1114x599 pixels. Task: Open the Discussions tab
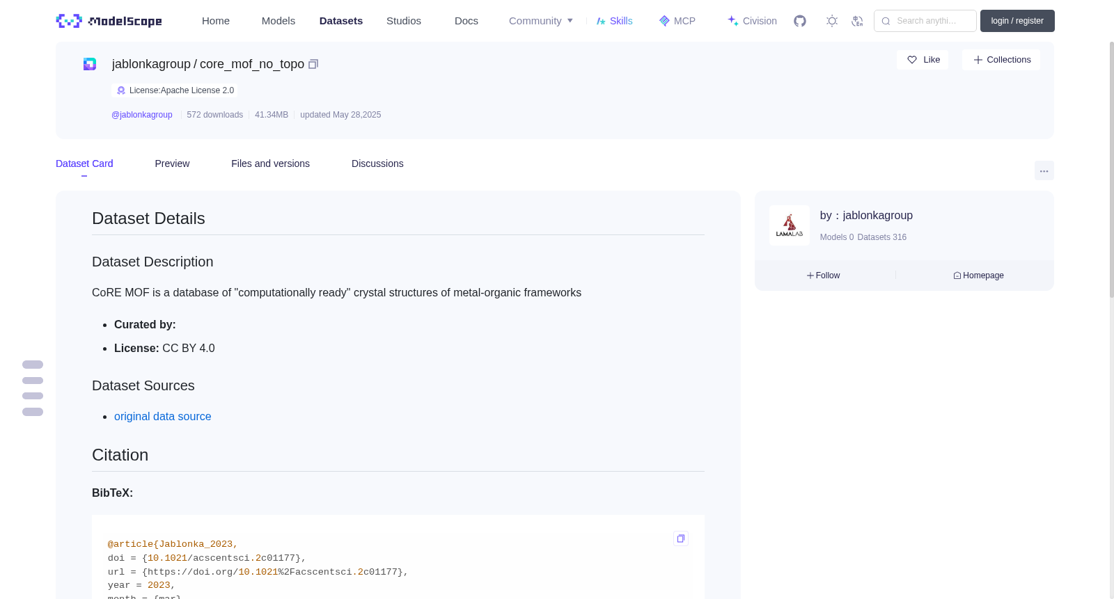(377, 163)
